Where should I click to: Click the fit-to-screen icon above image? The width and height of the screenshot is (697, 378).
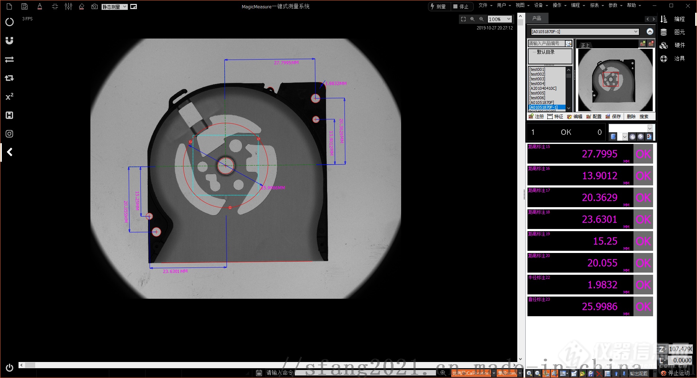click(463, 19)
